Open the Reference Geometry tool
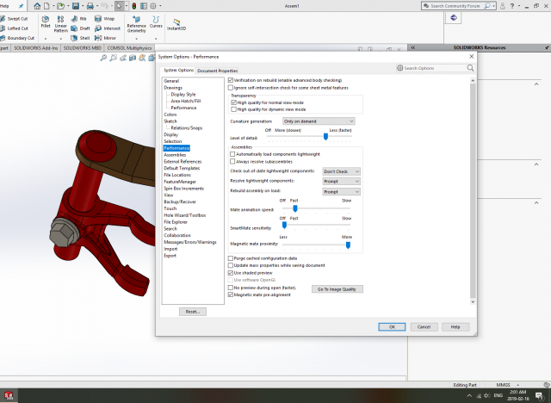Viewport: 551px width, 403px height. (136, 19)
